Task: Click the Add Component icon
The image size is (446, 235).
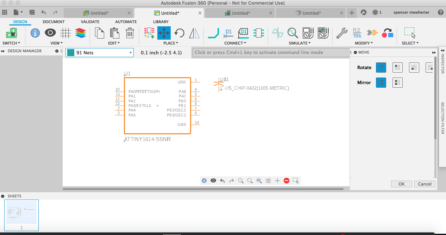Action: [x=149, y=33]
